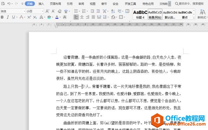Switch to the 视图 tab

pos(92,4)
